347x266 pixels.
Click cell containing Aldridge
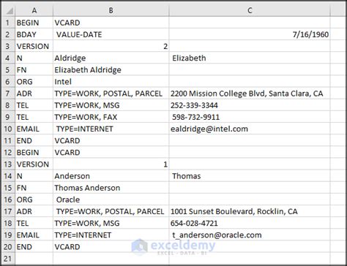(111, 58)
